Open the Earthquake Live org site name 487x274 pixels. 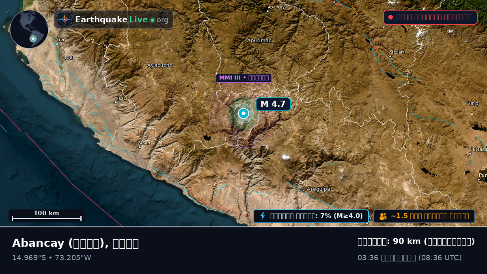coord(121,19)
